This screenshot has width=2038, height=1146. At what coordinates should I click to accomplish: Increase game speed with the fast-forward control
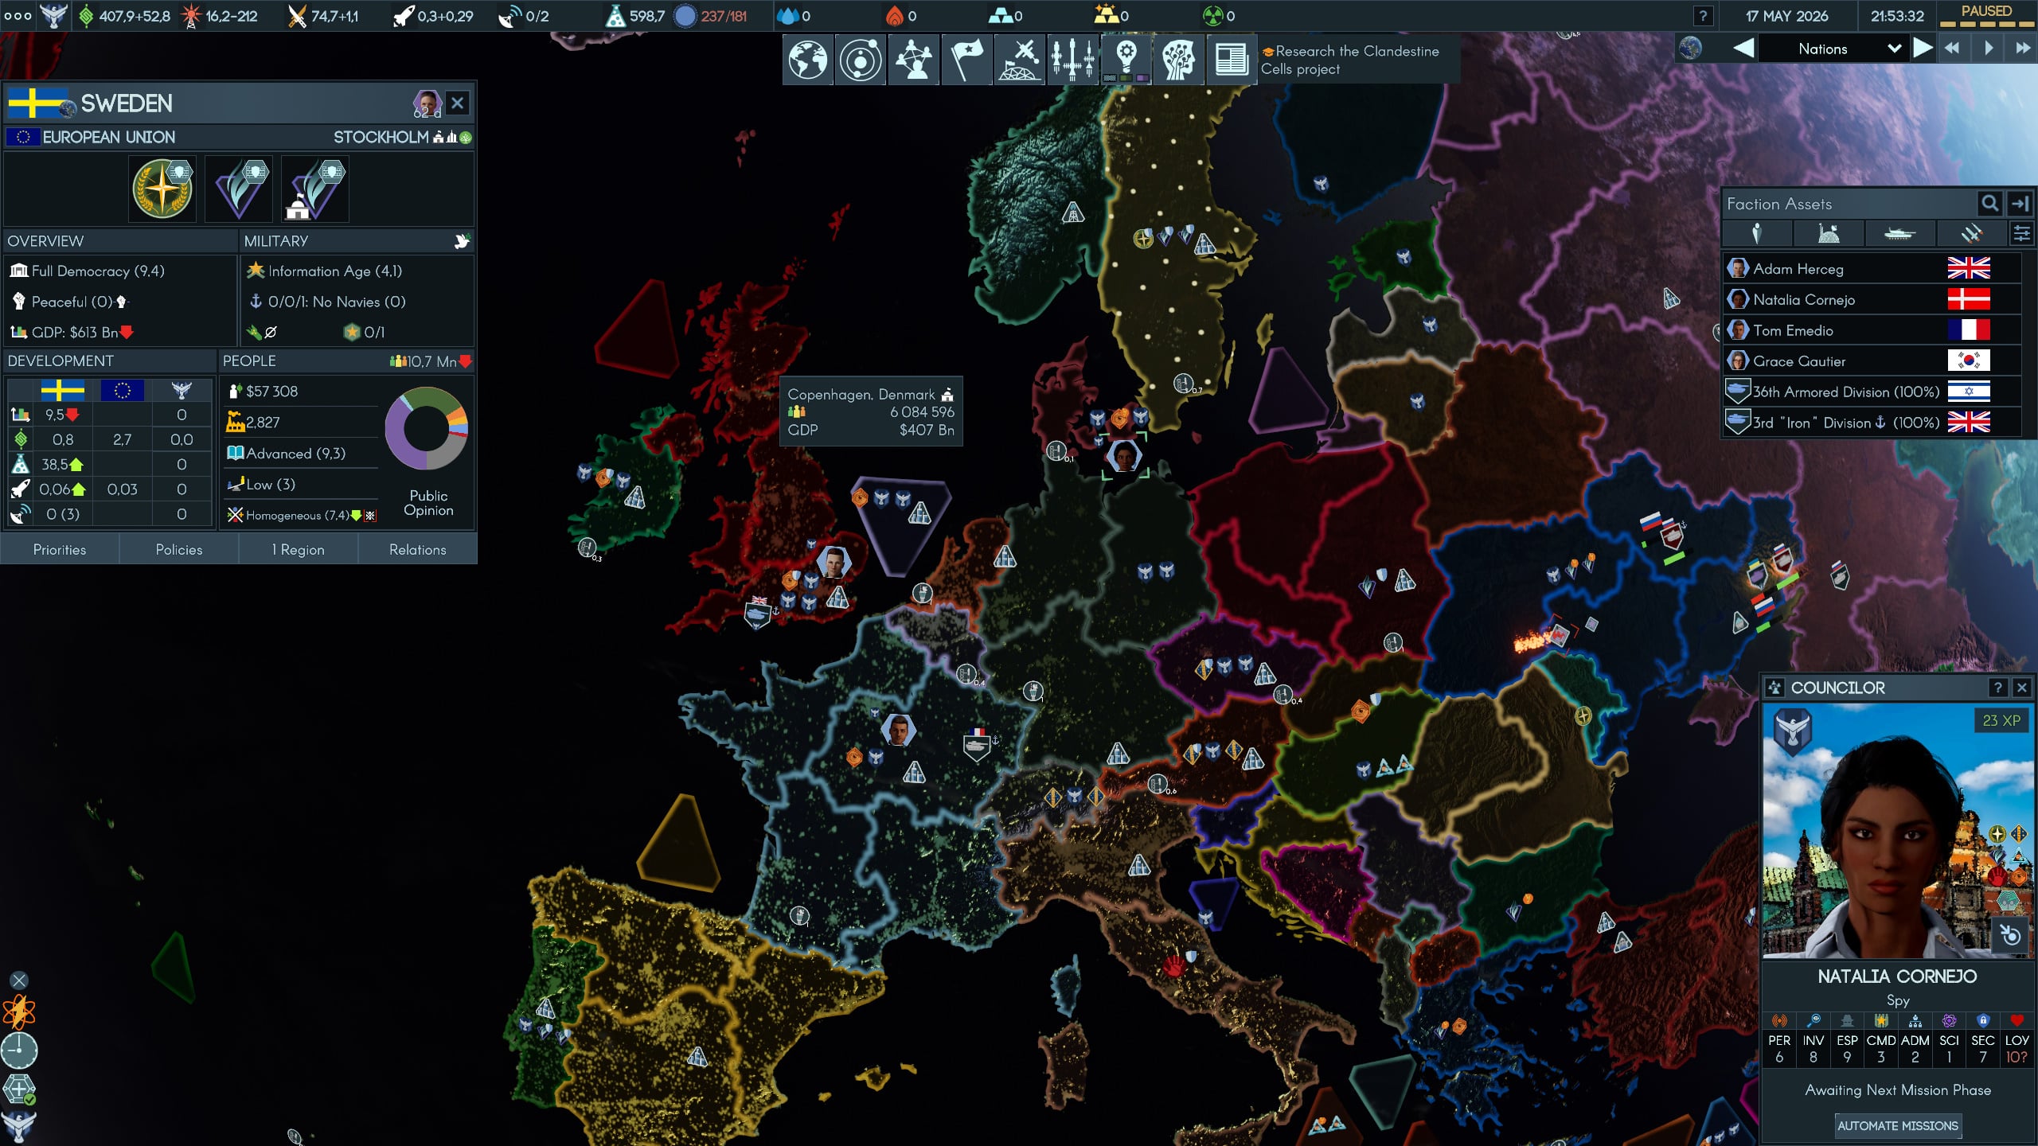click(x=2023, y=49)
